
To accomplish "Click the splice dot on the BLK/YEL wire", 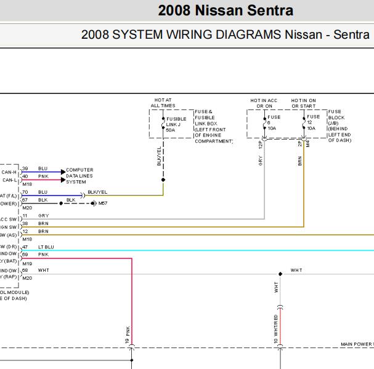I will click(x=163, y=180).
